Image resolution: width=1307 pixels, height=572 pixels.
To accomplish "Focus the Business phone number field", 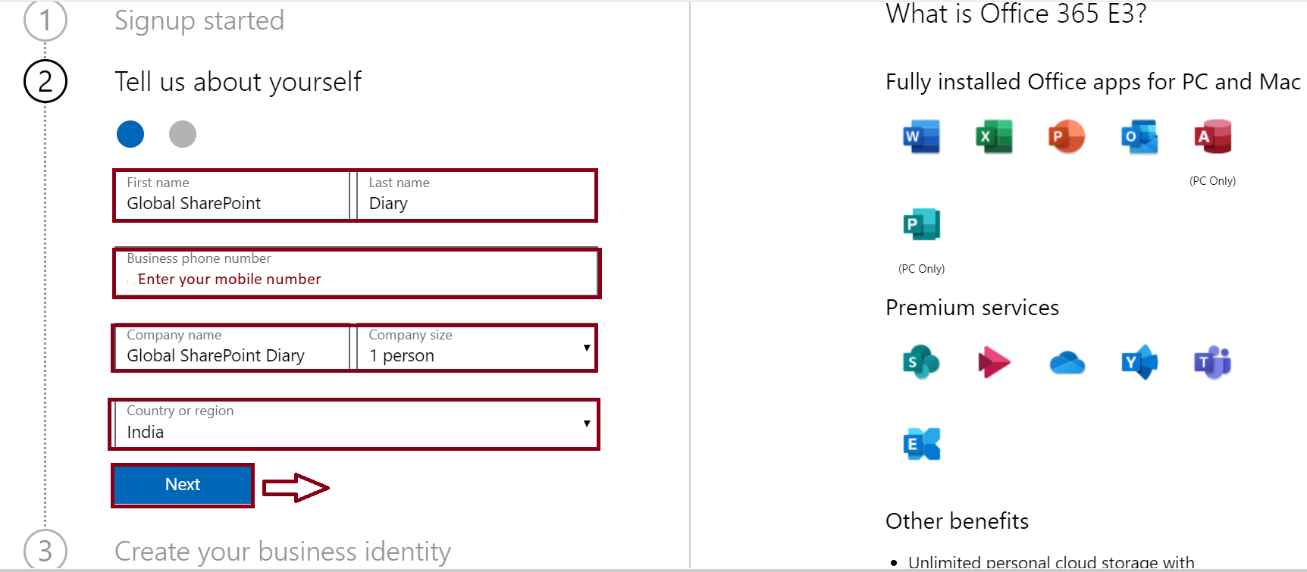I will click(x=356, y=273).
